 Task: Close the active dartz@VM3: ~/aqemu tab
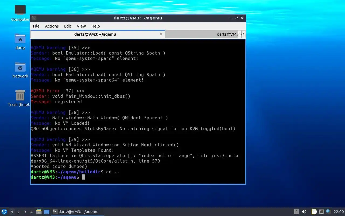[x=161, y=34]
